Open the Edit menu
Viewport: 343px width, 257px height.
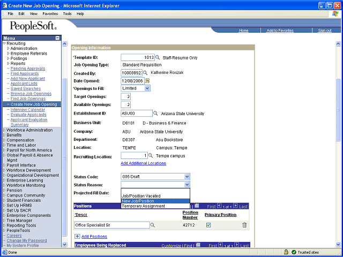21,14
